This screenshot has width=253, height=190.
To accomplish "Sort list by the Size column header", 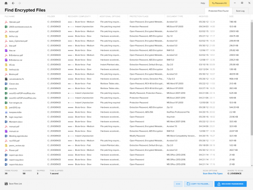I will tap(231, 16).
